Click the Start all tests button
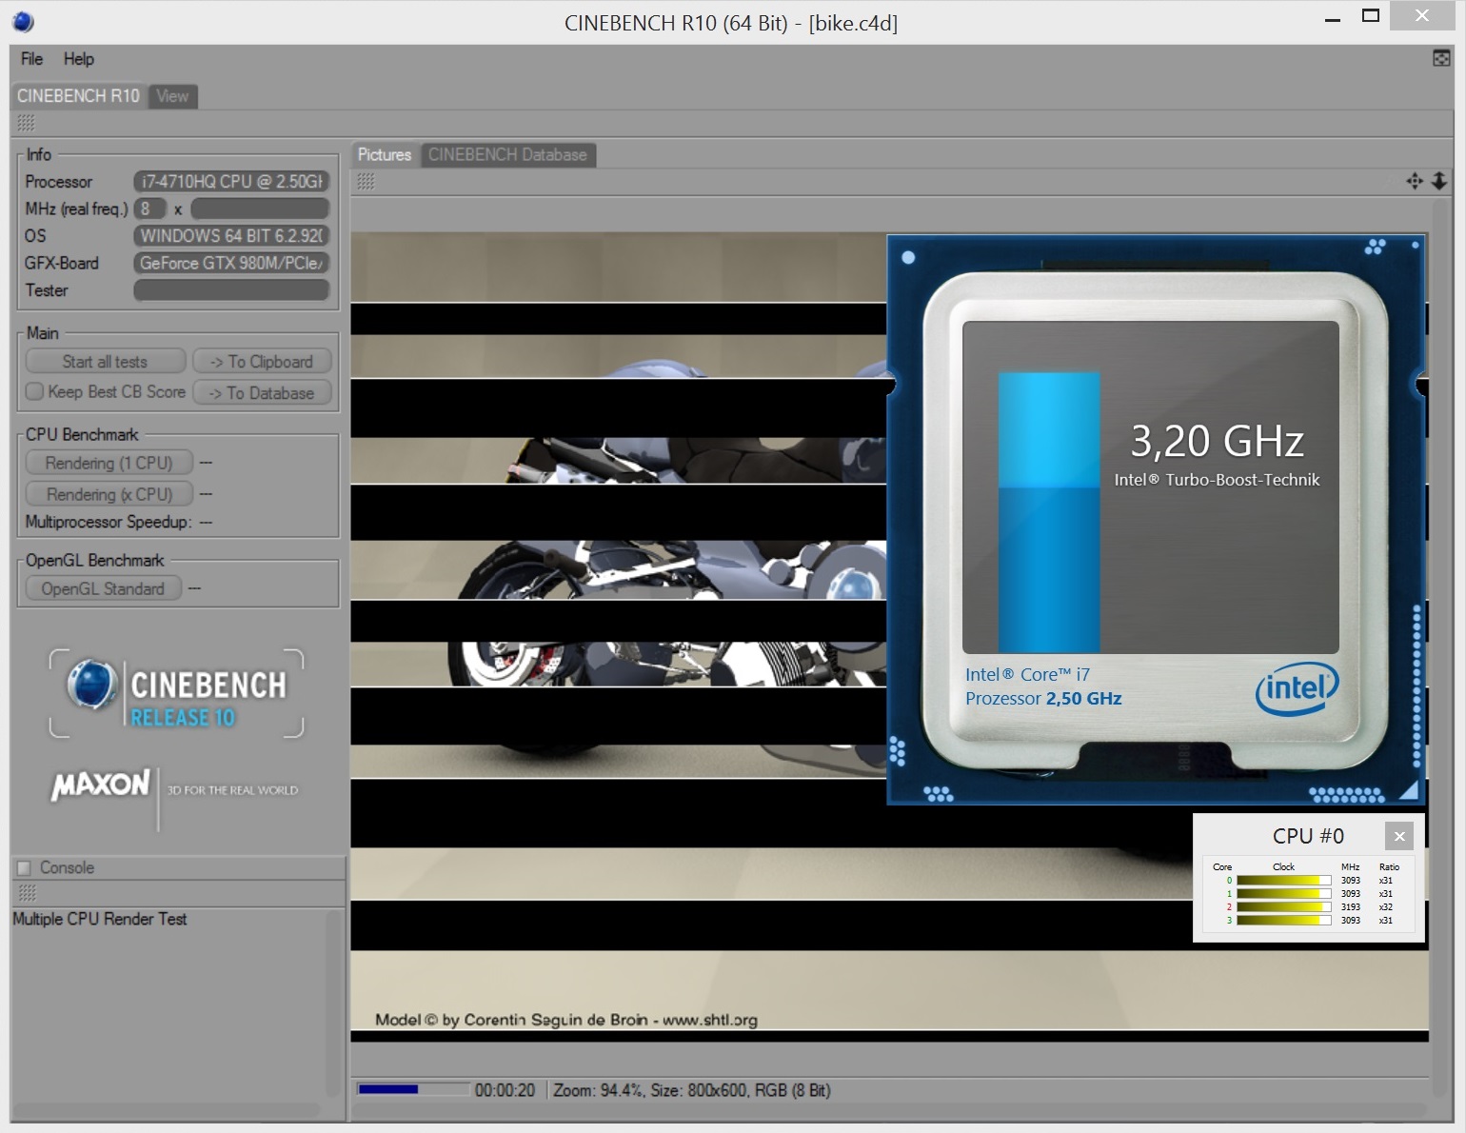The width and height of the screenshot is (1466, 1133). tap(105, 362)
